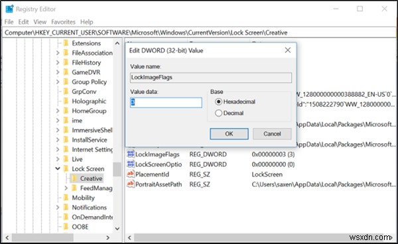Select the Creative key in tree
398x244 pixels.
coord(91,178)
